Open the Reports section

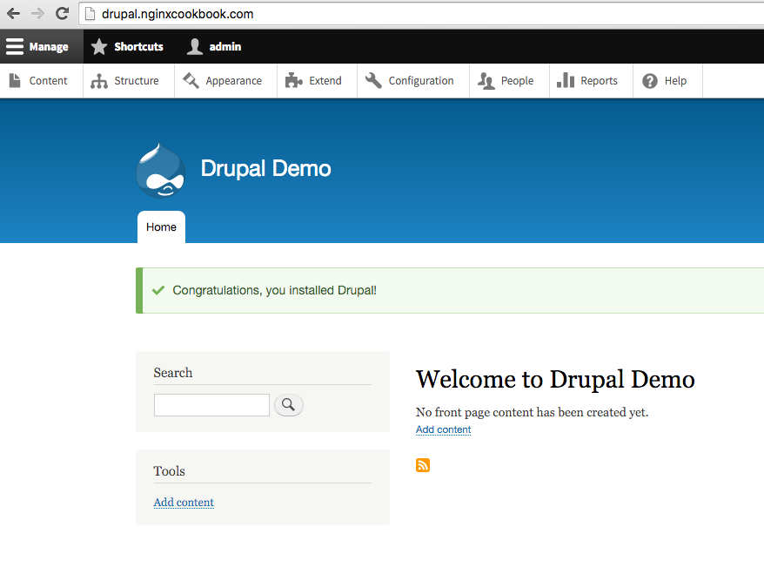point(587,81)
